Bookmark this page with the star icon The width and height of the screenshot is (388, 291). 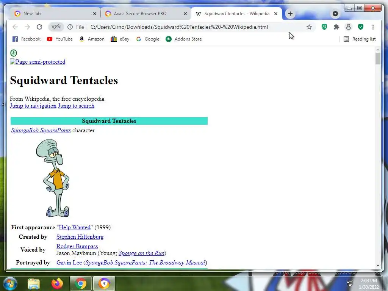[309, 27]
